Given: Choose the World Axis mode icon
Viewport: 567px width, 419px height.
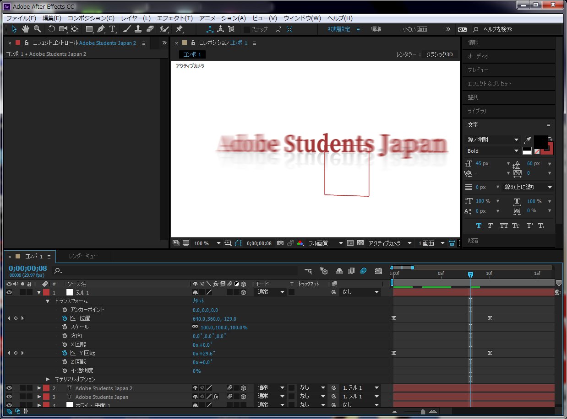Looking at the screenshot, I should (x=220, y=29).
